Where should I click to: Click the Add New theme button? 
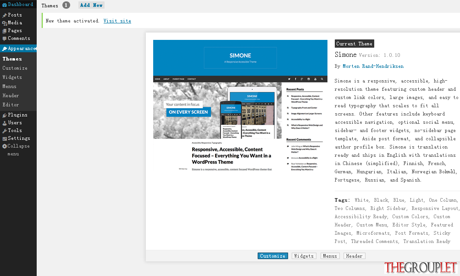91,6
